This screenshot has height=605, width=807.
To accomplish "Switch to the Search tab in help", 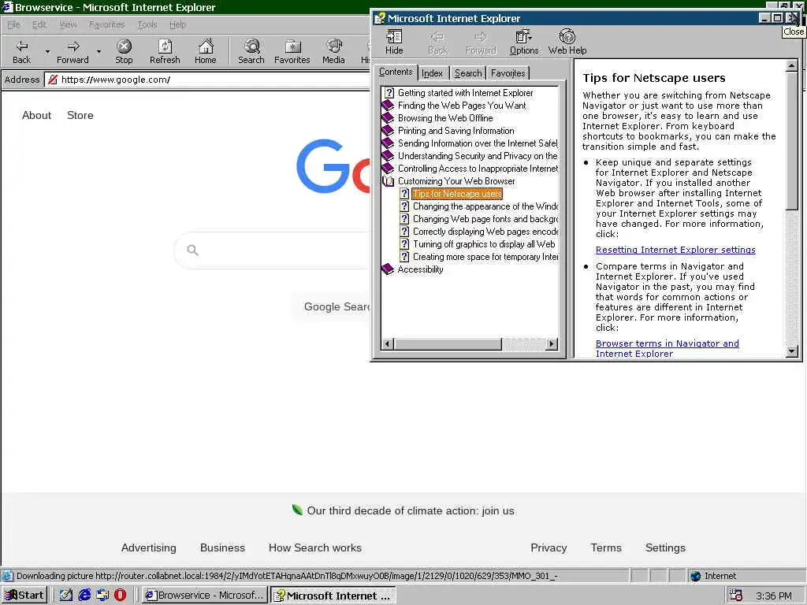I will coord(468,73).
